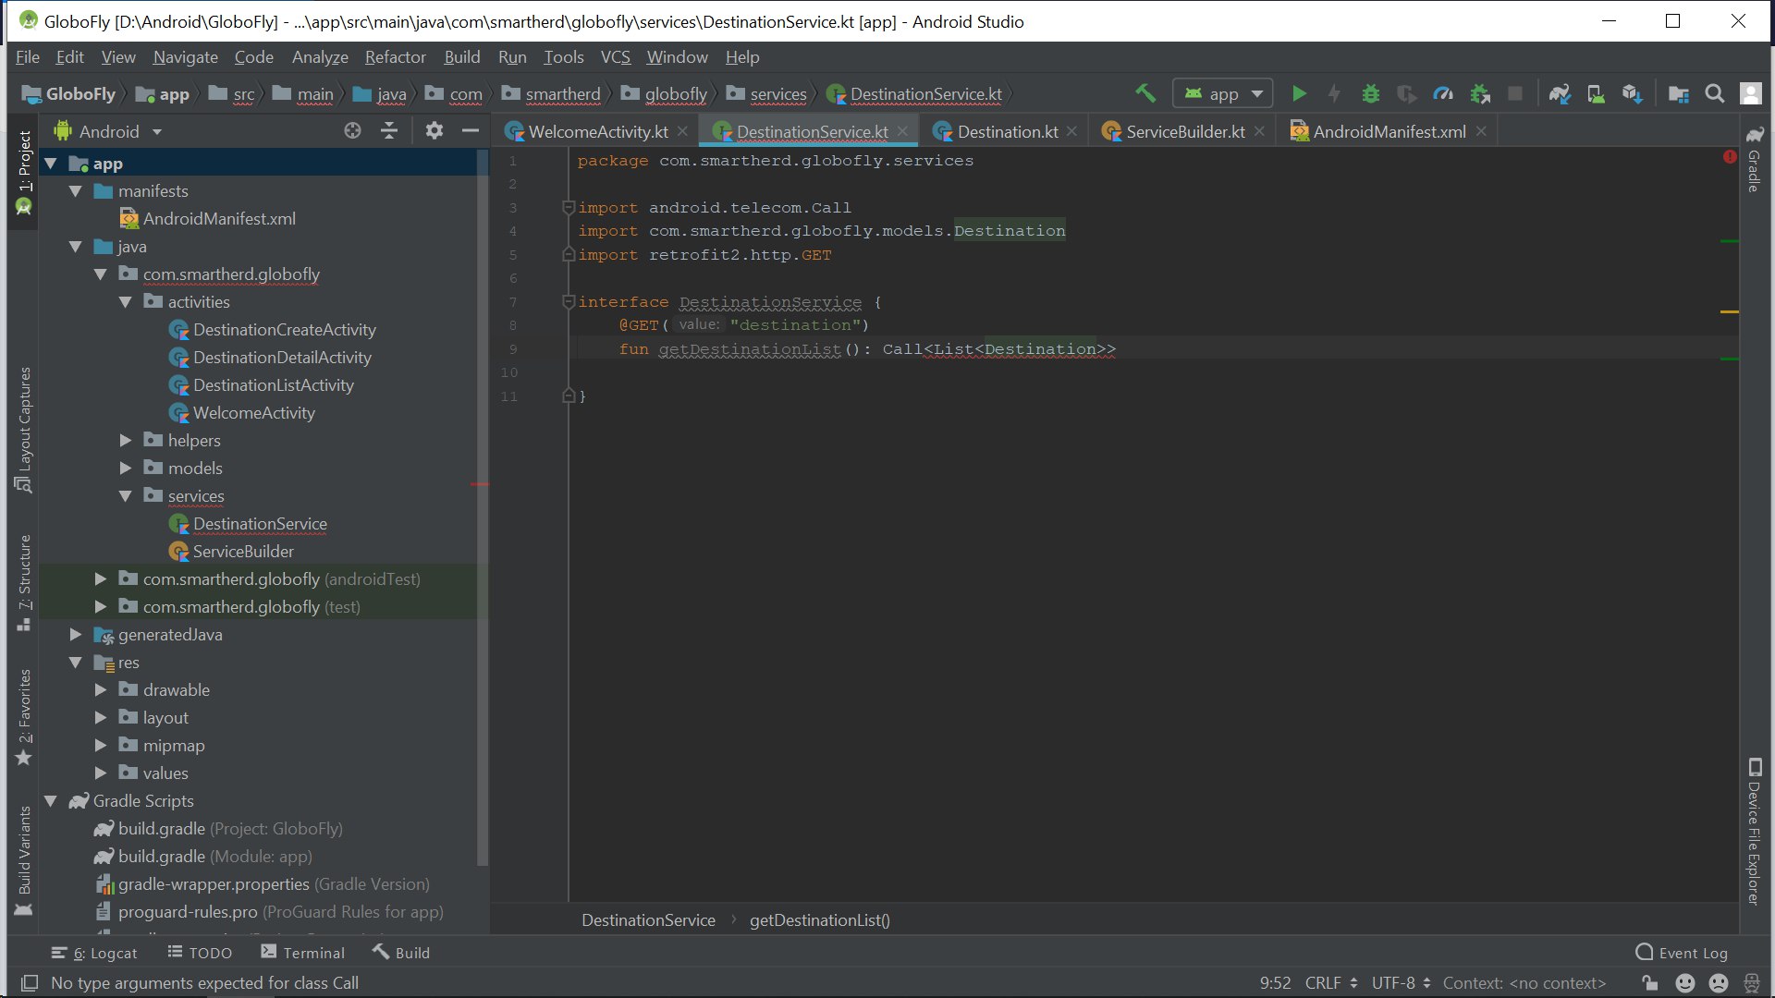
Task: Change CRLF line separator in status bar
Action: (x=1331, y=983)
